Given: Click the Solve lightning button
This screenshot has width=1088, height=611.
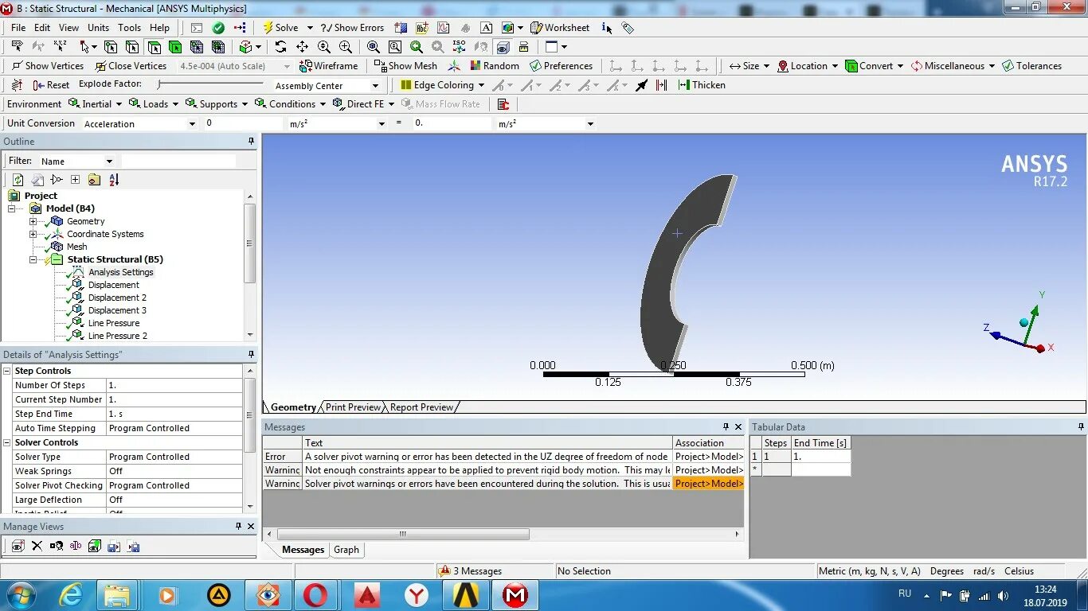Looking at the screenshot, I should click(x=280, y=27).
